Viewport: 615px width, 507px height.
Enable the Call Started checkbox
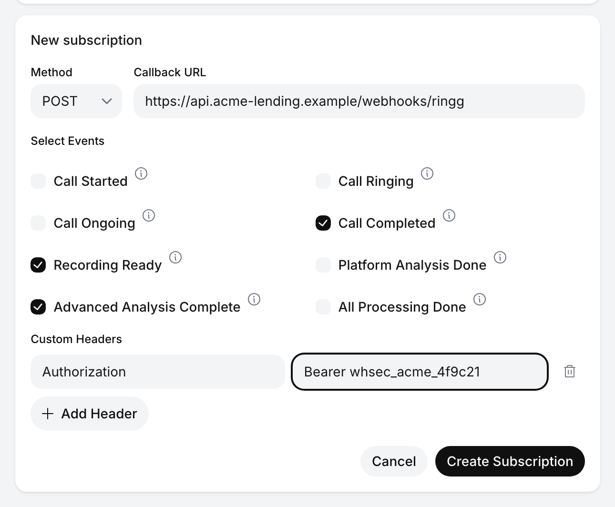(x=38, y=181)
